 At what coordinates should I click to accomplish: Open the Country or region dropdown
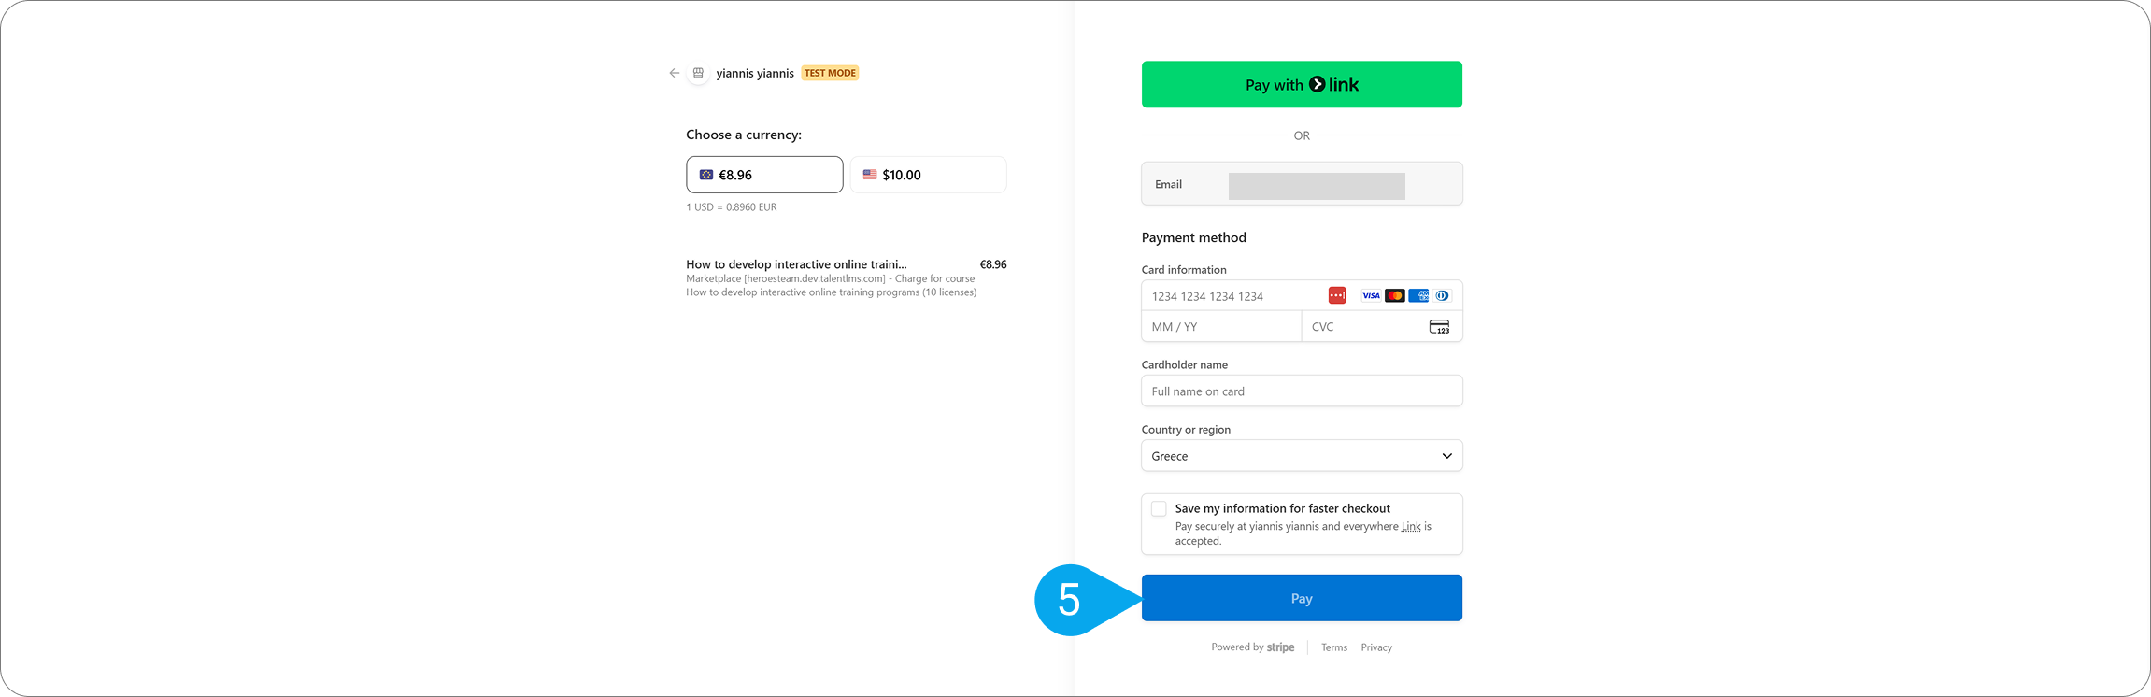[1301, 455]
